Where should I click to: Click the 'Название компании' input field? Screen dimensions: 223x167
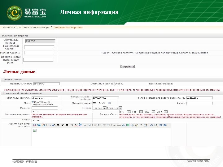(62, 112)
